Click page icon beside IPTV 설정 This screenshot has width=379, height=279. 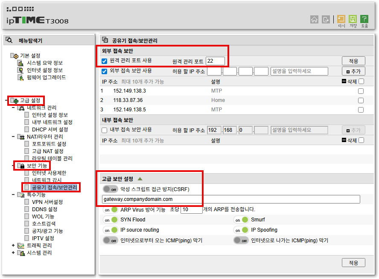(x=27, y=238)
